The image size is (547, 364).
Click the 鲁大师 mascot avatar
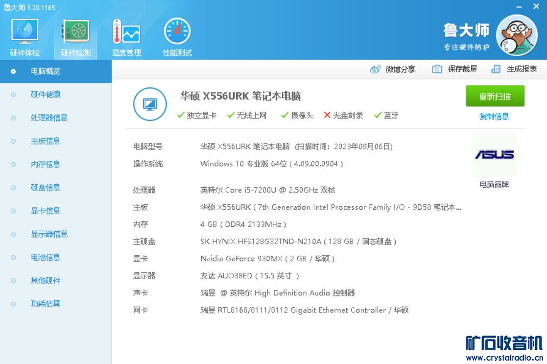[x=517, y=35]
